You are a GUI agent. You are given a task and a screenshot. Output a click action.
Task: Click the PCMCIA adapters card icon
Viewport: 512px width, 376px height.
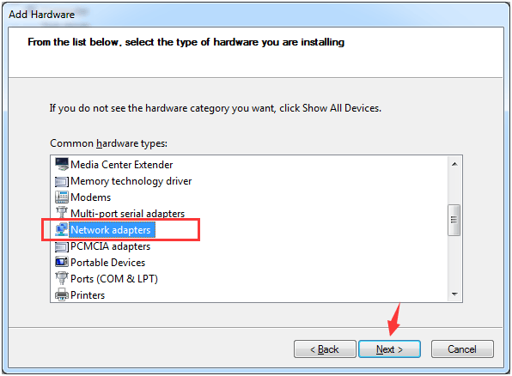click(x=62, y=246)
